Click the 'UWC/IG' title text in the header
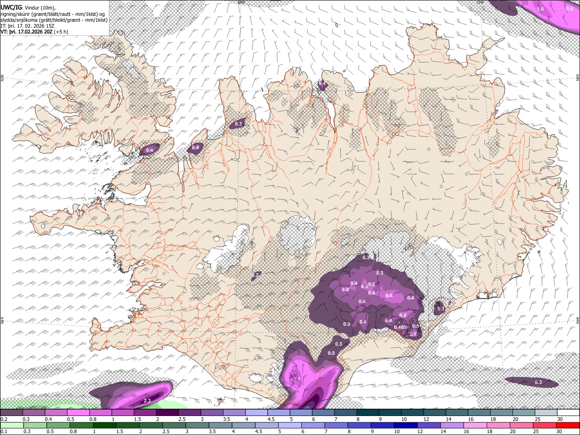This screenshot has height=435, width=580. (x=11, y=7)
